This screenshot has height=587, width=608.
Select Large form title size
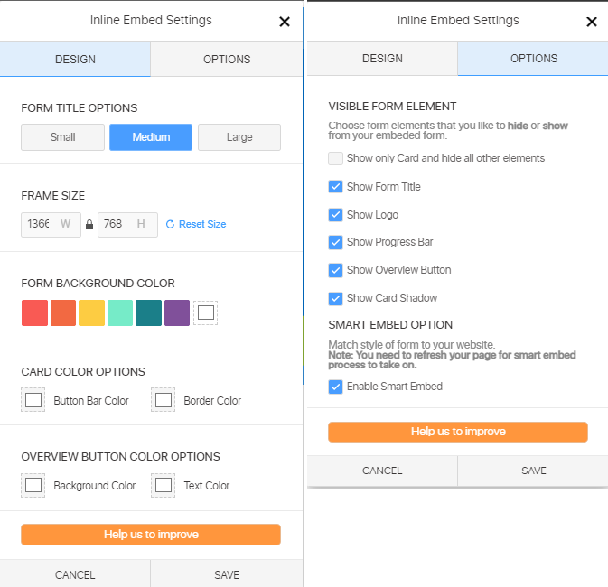pos(239,137)
